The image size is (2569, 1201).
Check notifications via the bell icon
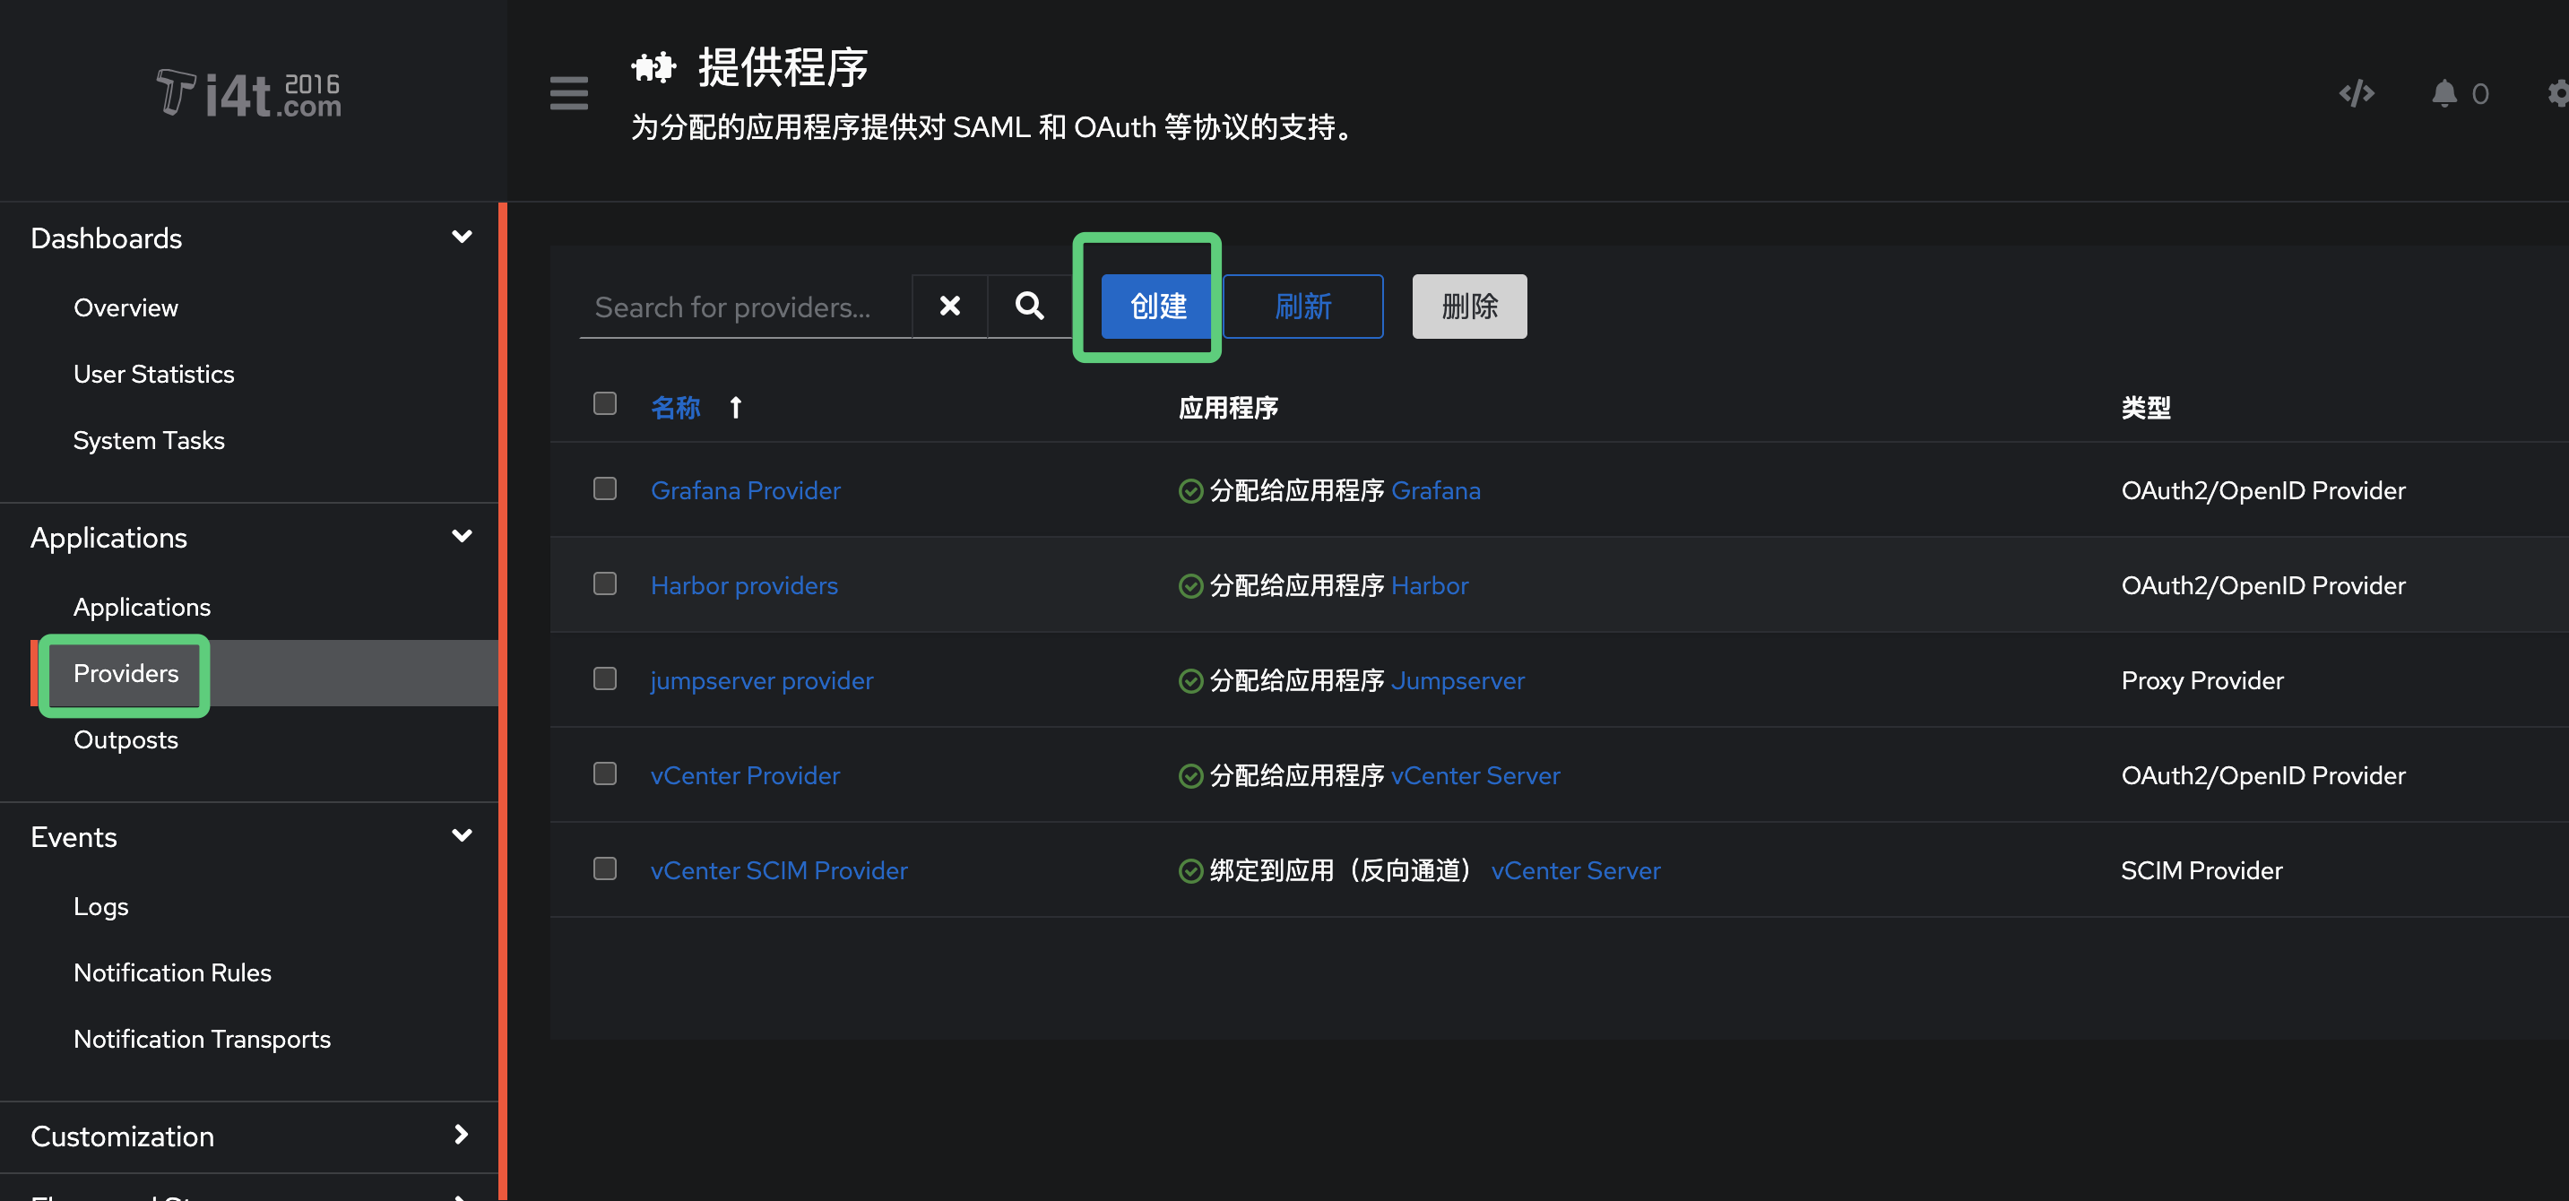2444,93
